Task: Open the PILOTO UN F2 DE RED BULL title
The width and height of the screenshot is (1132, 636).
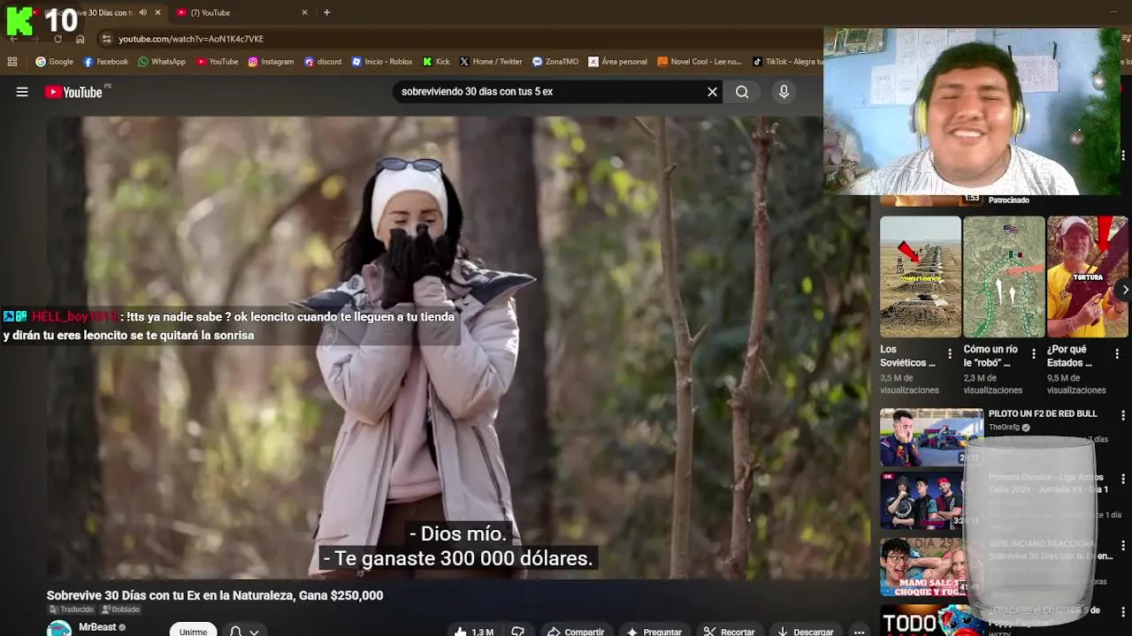Action: coord(1042,413)
